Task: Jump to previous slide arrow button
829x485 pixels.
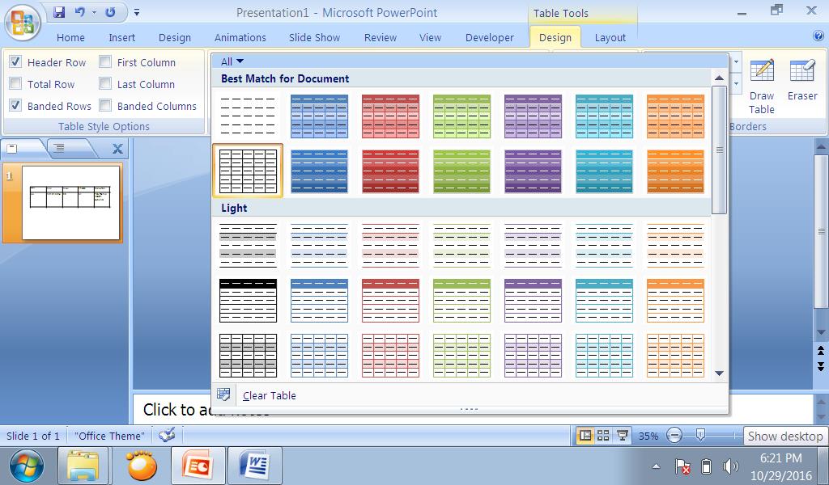Action: (821, 351)
